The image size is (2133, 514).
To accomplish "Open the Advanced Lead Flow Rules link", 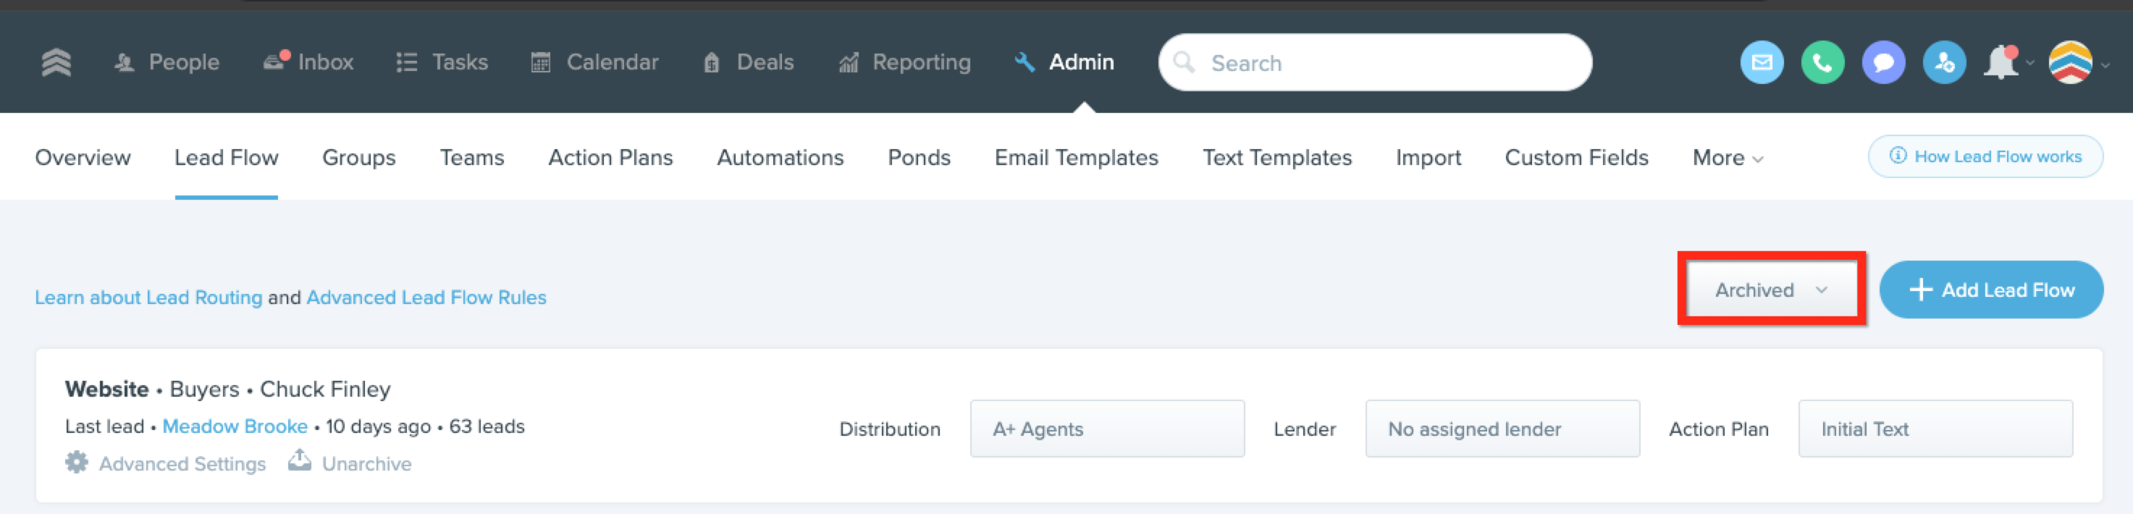I will pyautogui.click(x=426, y=297).
